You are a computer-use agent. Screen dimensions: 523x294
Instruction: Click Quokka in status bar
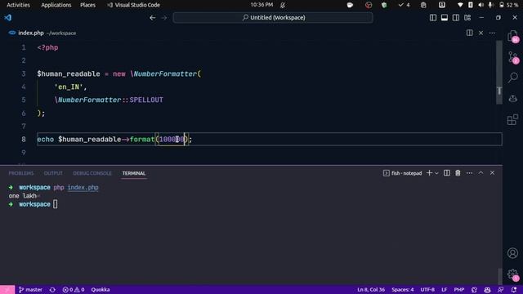coord(101,290)
